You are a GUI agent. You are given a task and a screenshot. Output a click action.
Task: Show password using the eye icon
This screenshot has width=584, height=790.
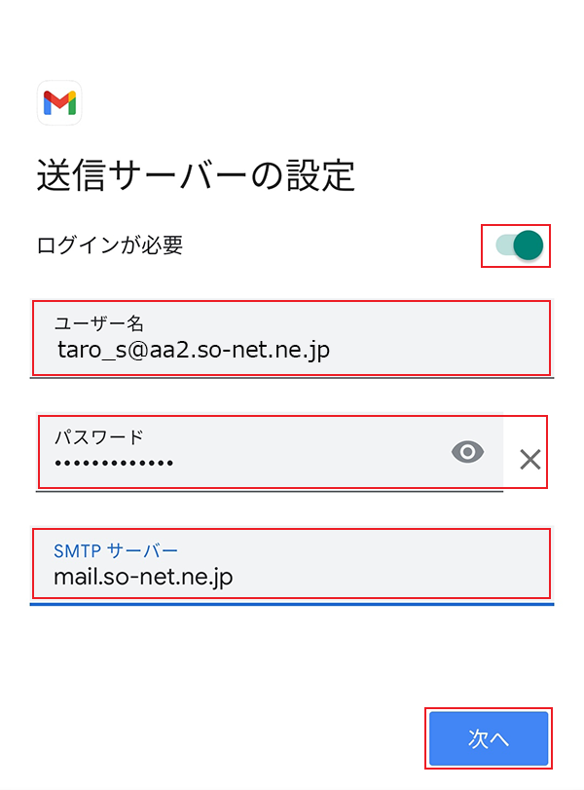coord(468,452)
